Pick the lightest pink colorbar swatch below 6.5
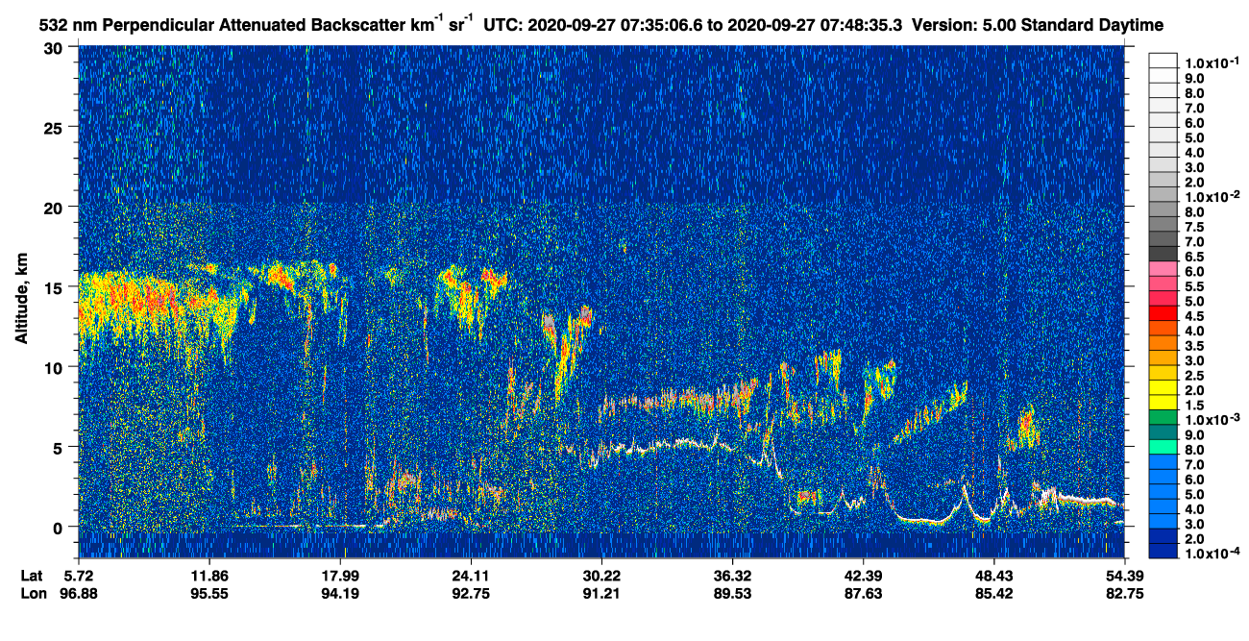The height and width of the screenshot is (641, 1249). (x=1163, y=267)
